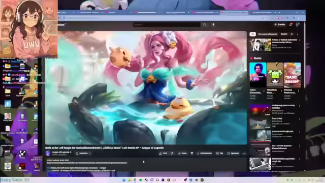325x183 pixels.
Task: Open options for the sunset-thumbnail video
Action: [300, 106]
